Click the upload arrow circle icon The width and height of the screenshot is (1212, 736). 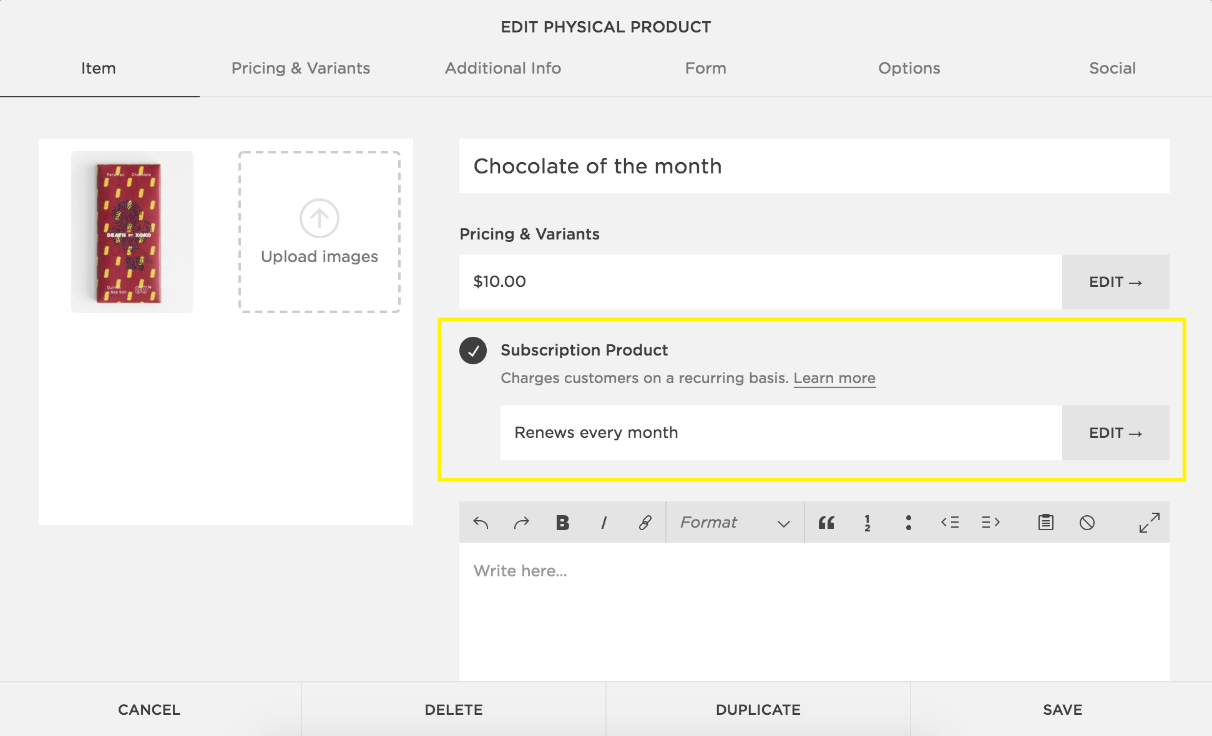(320, 218)
